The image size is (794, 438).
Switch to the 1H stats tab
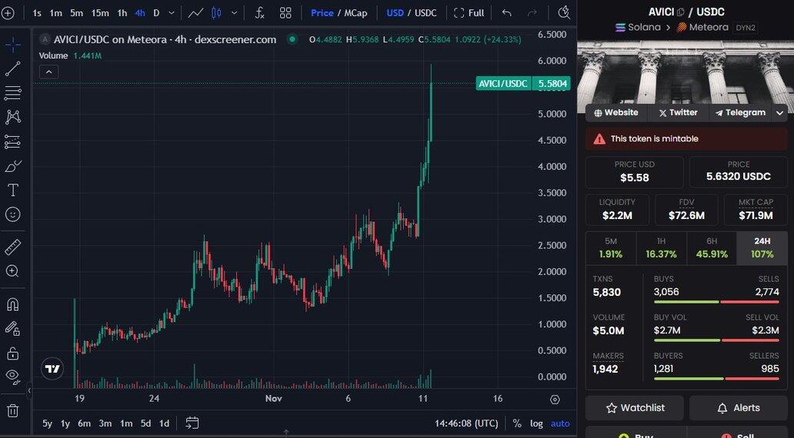pyautogui.click(x=661, y=247)
